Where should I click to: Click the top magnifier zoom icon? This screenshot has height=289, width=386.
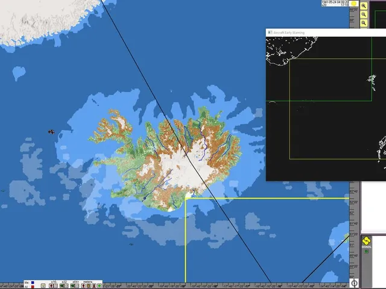[x=364, y=6]
